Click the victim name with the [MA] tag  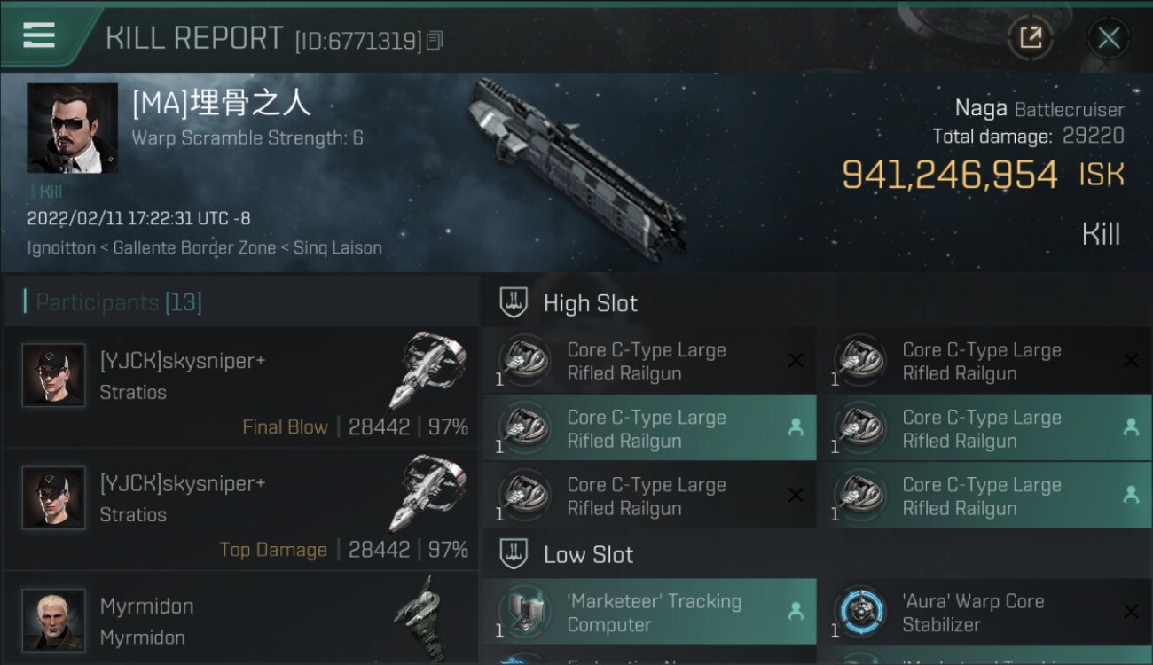pos(222,103)
